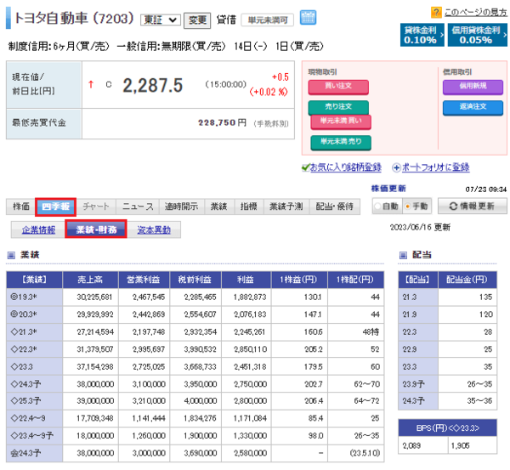The height and width of the screenshot is (470, 510).
Task: Click the 返済注文 button
Action: [473, 107]
